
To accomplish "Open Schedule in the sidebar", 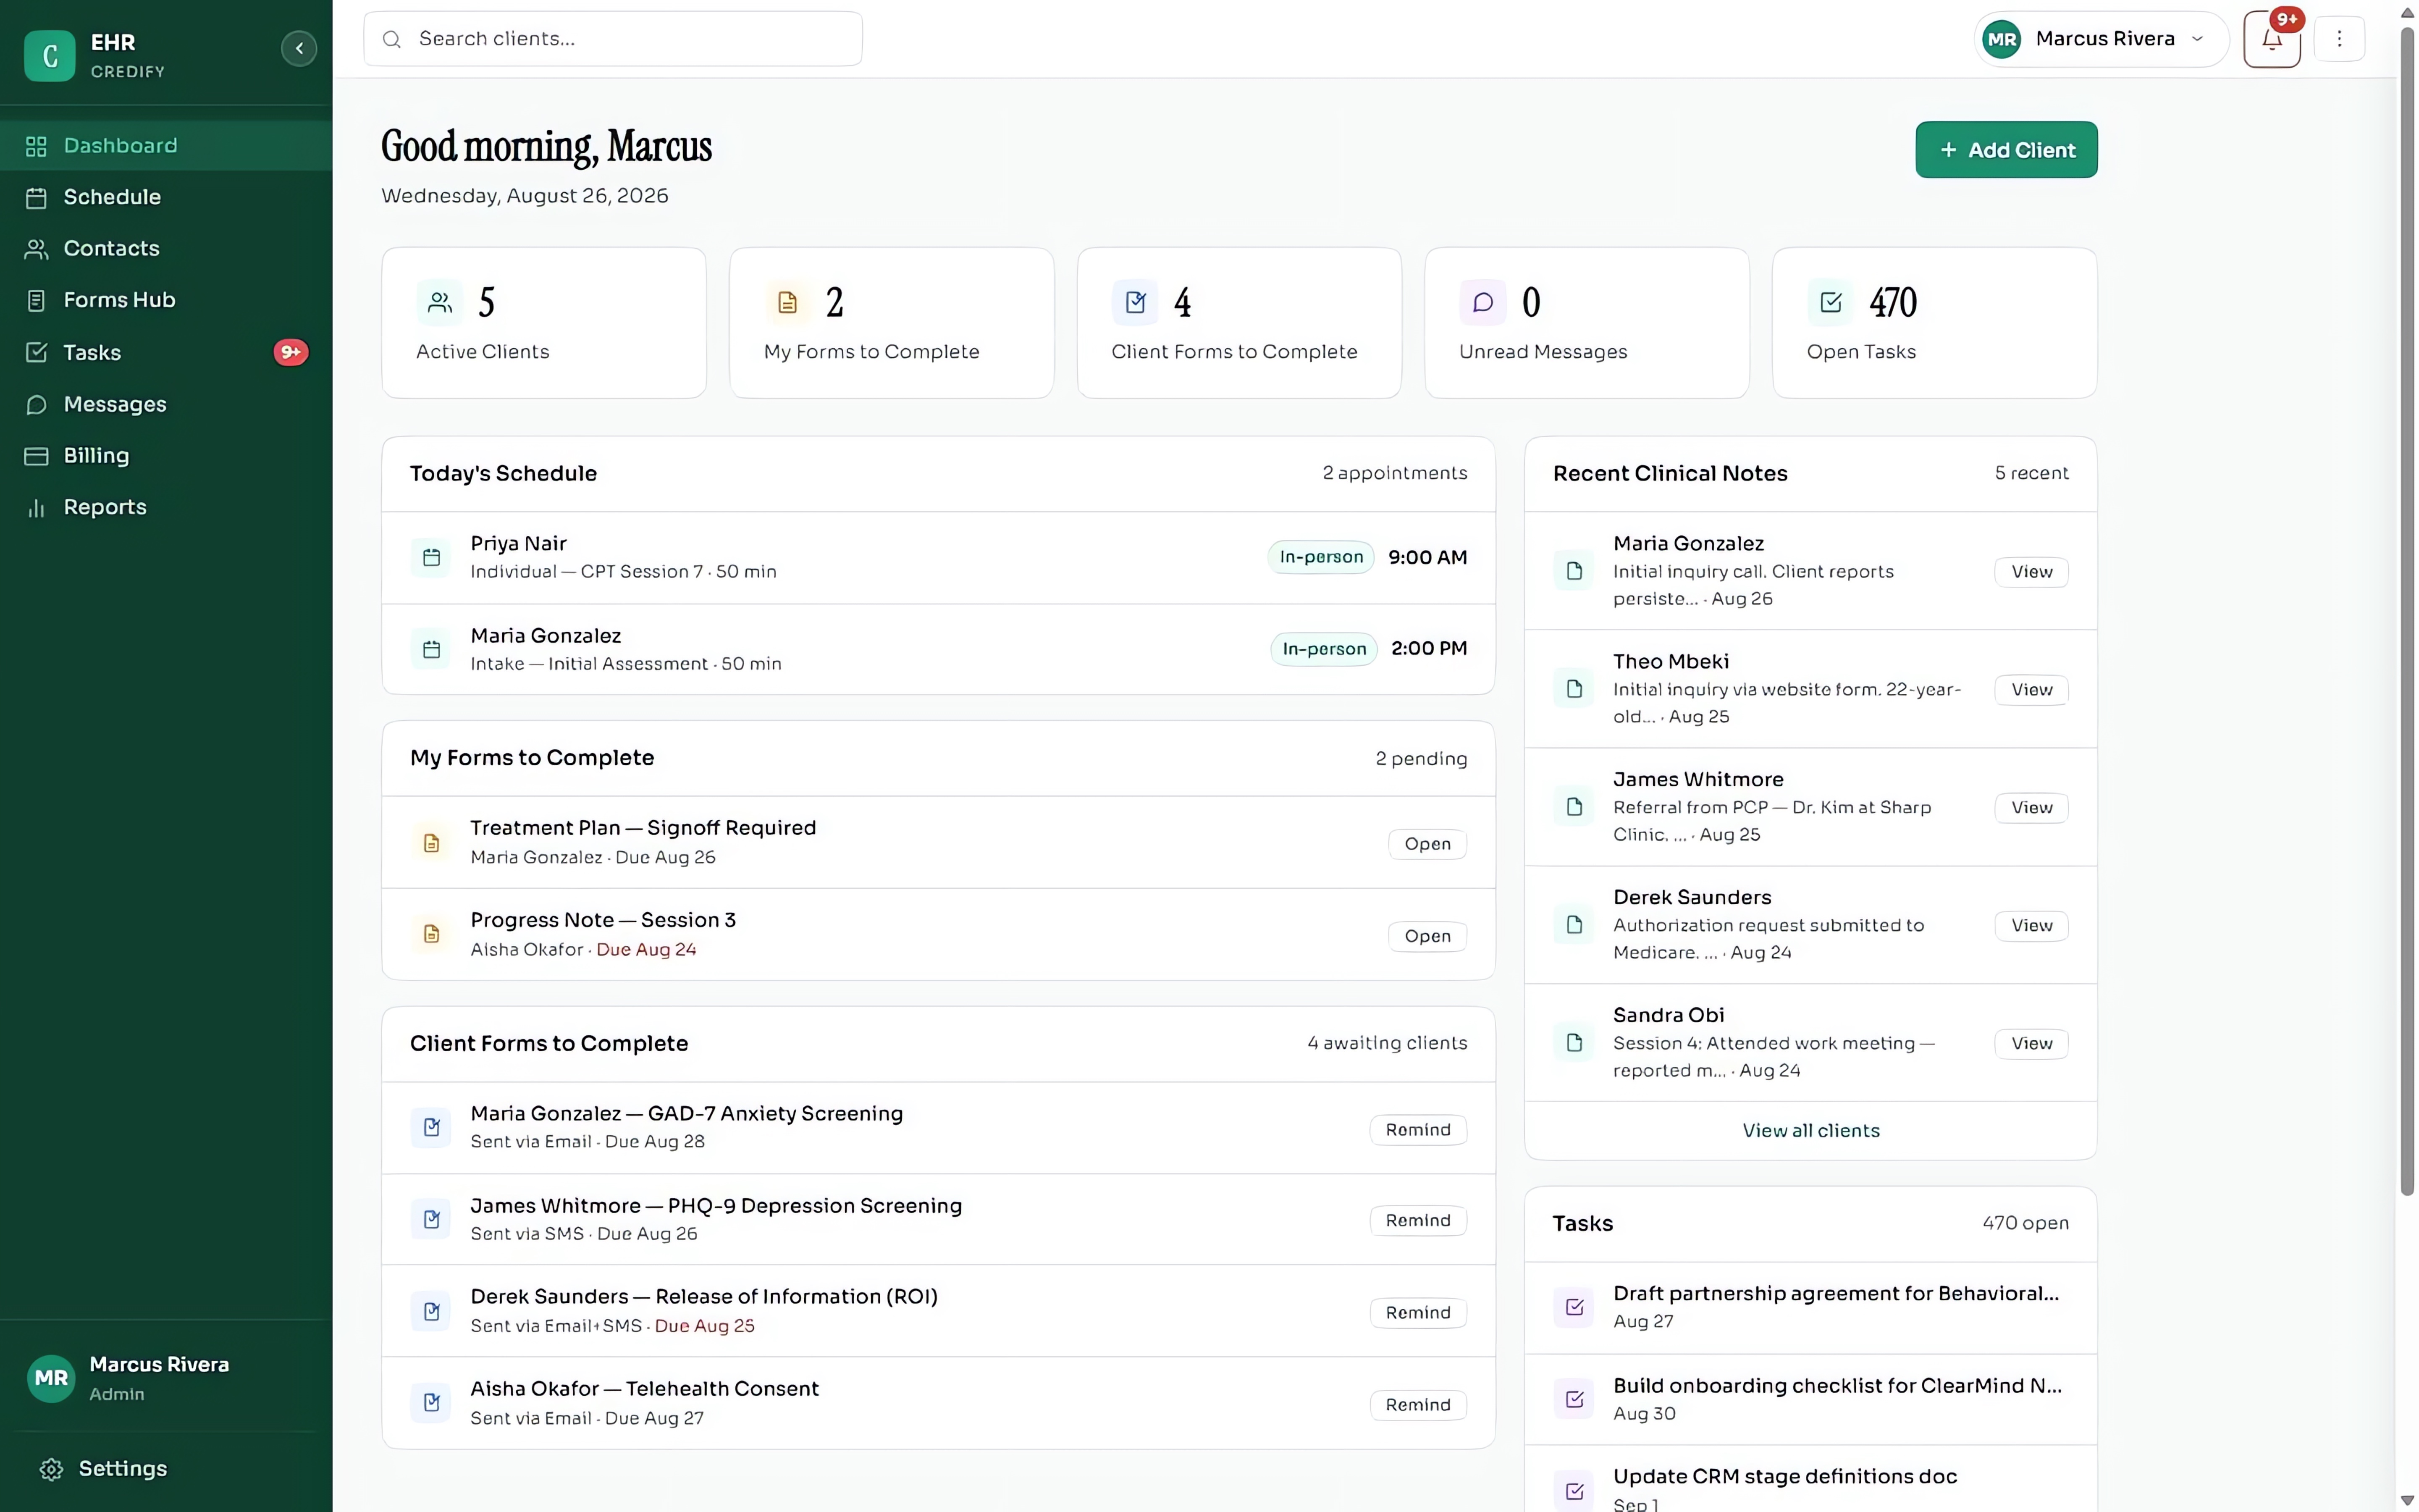I will (166, 197).
